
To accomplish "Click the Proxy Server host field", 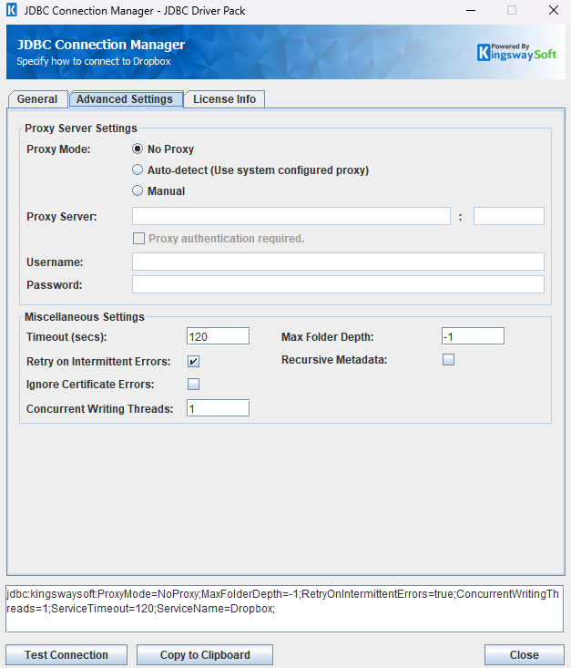I will click(x=291, y=216).
